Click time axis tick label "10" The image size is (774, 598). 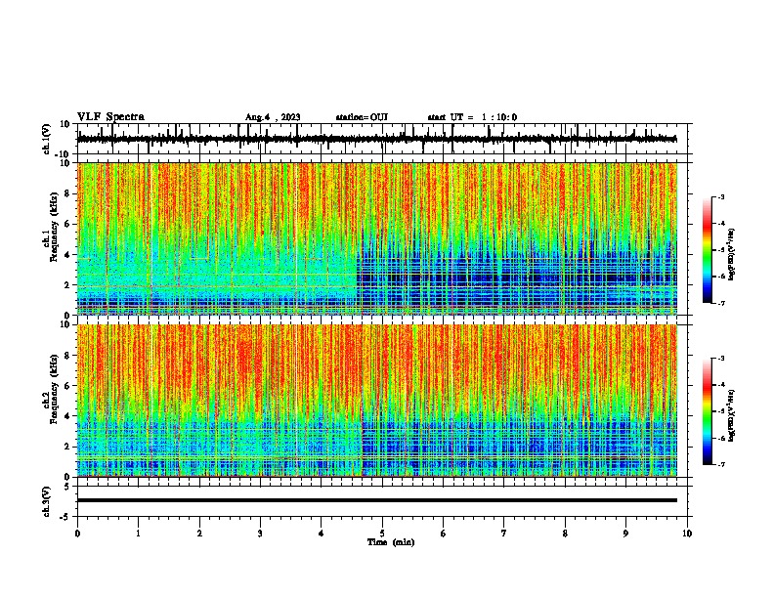point(687,534)
